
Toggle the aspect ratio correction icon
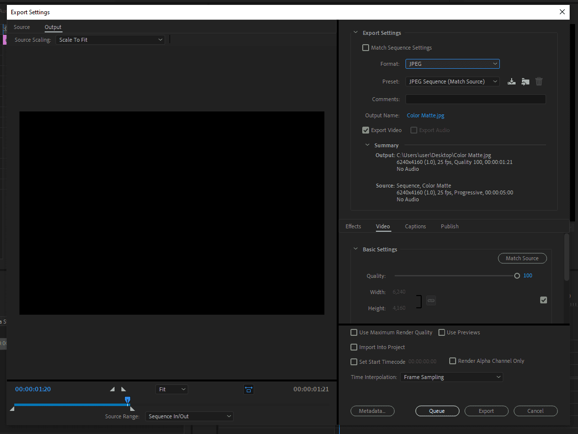tap(249, 389)
